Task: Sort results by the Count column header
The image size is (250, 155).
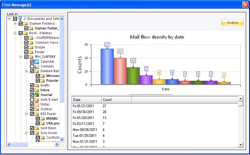Action: pyautogui.click(x=116, y=100)
